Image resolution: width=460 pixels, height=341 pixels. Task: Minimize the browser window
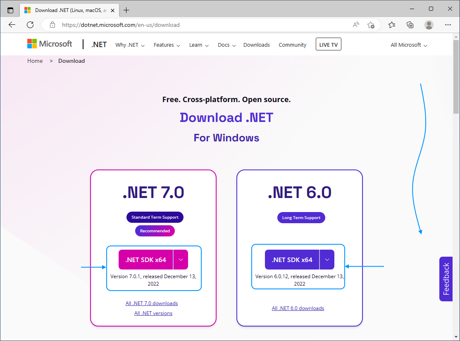tap(412, 9)
